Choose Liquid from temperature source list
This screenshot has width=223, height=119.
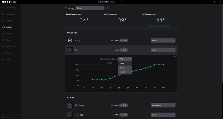(x=125, y=72)
